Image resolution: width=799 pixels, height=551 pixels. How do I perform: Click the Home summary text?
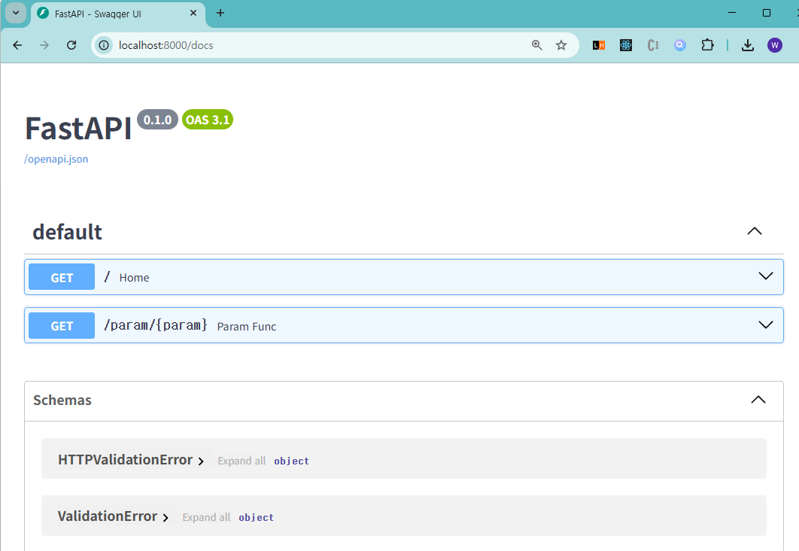(134, 278)
